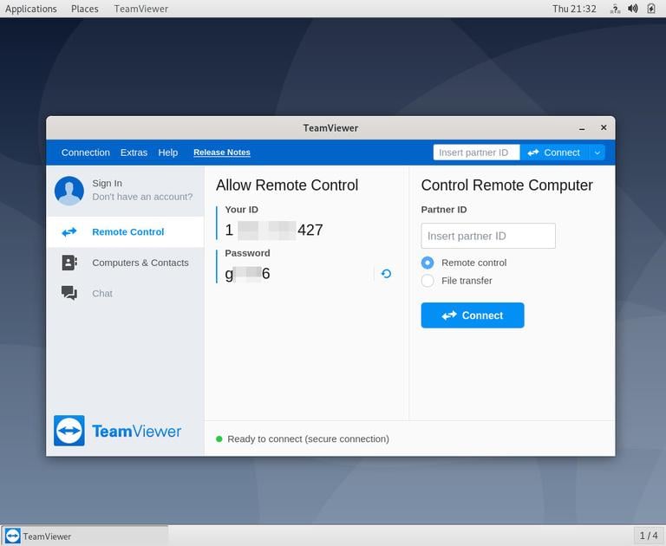Click the Sign In link
This screenshot has height=546, width=666.
coord(107,183)
